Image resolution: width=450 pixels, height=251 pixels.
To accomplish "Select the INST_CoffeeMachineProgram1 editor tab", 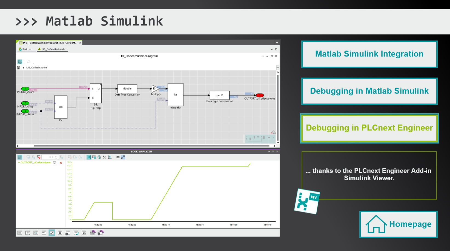I will coord(48,43).
